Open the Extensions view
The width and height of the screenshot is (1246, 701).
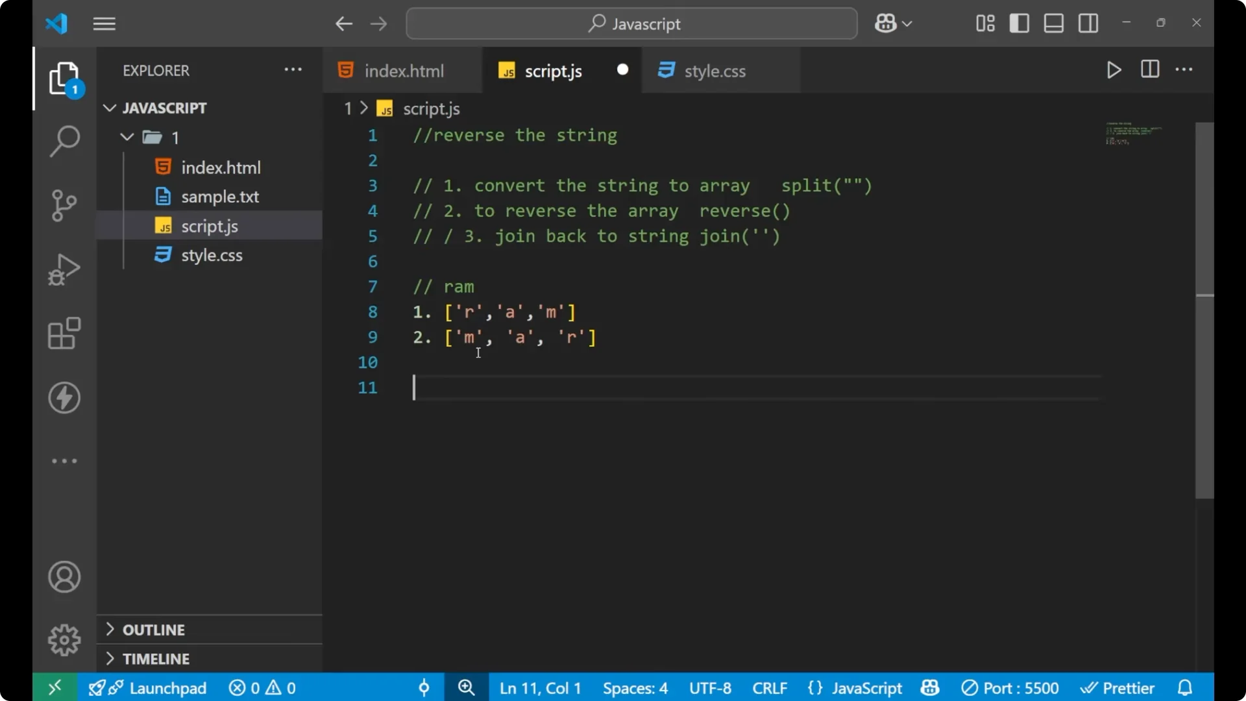pos(64,333)
